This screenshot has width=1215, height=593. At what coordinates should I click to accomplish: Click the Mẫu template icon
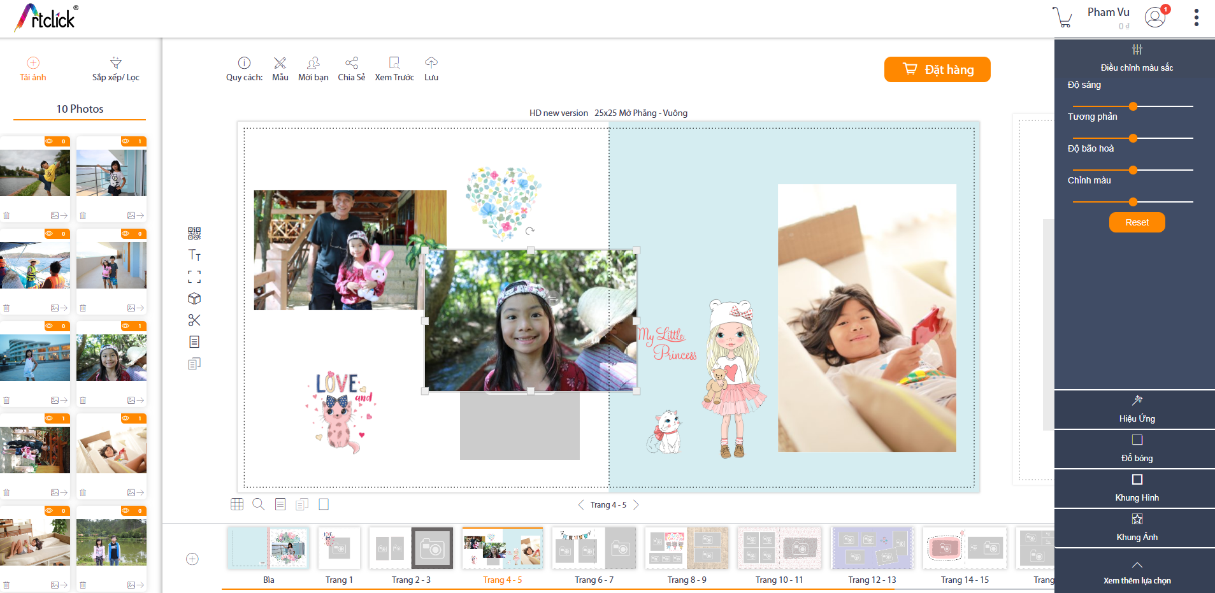(280, 62)
